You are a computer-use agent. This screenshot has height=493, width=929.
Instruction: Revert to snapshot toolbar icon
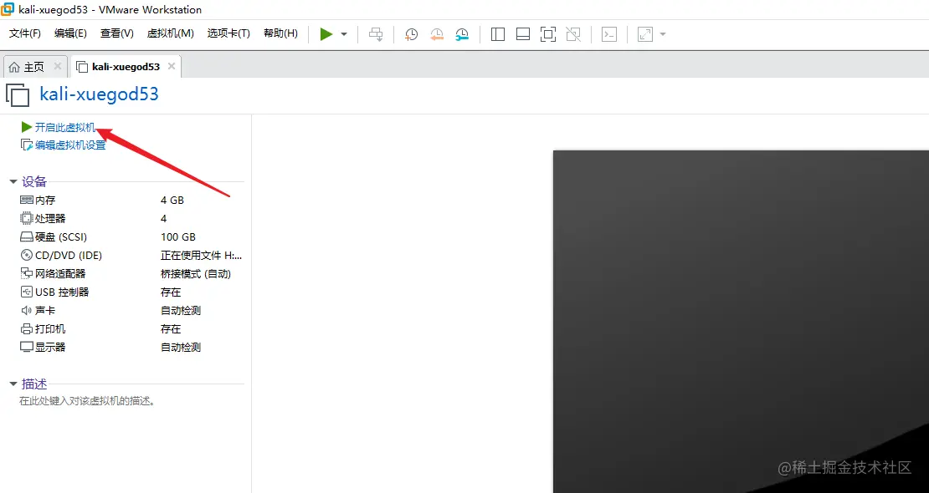[x=437, y=34]
